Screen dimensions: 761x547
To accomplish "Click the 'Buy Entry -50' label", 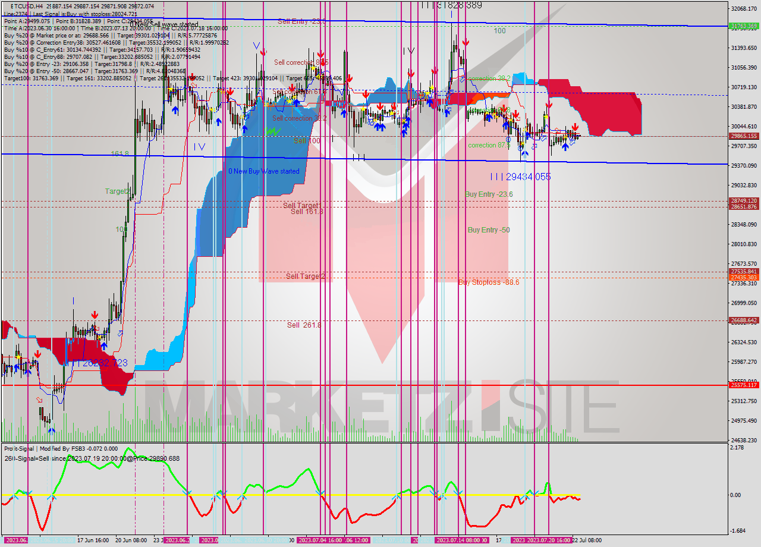I will pyautogui.click(x=489, y=230).
